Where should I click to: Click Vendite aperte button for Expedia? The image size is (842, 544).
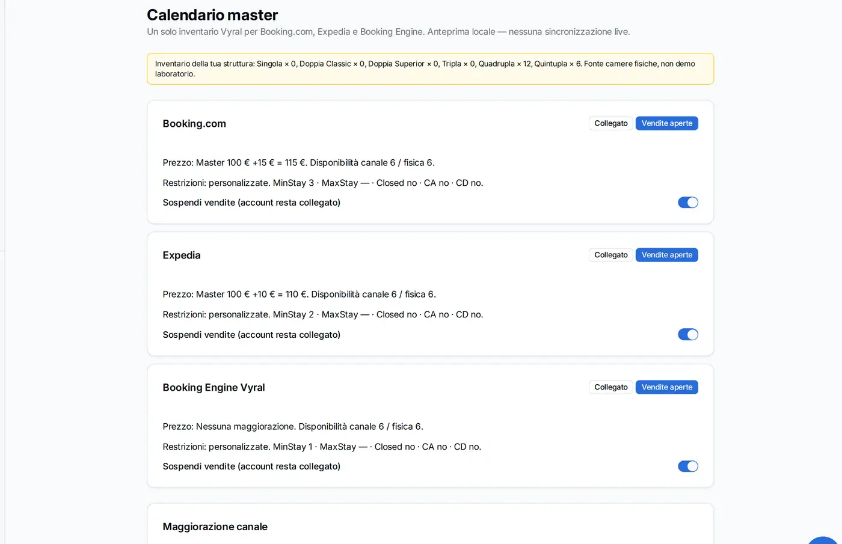[667, 255]
